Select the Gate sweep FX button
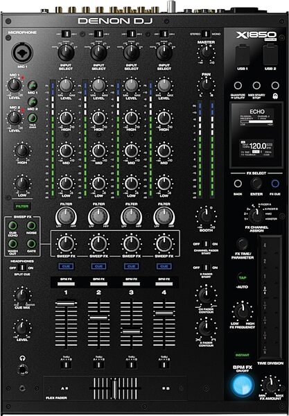The width and height of the screenshot is (289, 416). point(31,243)
